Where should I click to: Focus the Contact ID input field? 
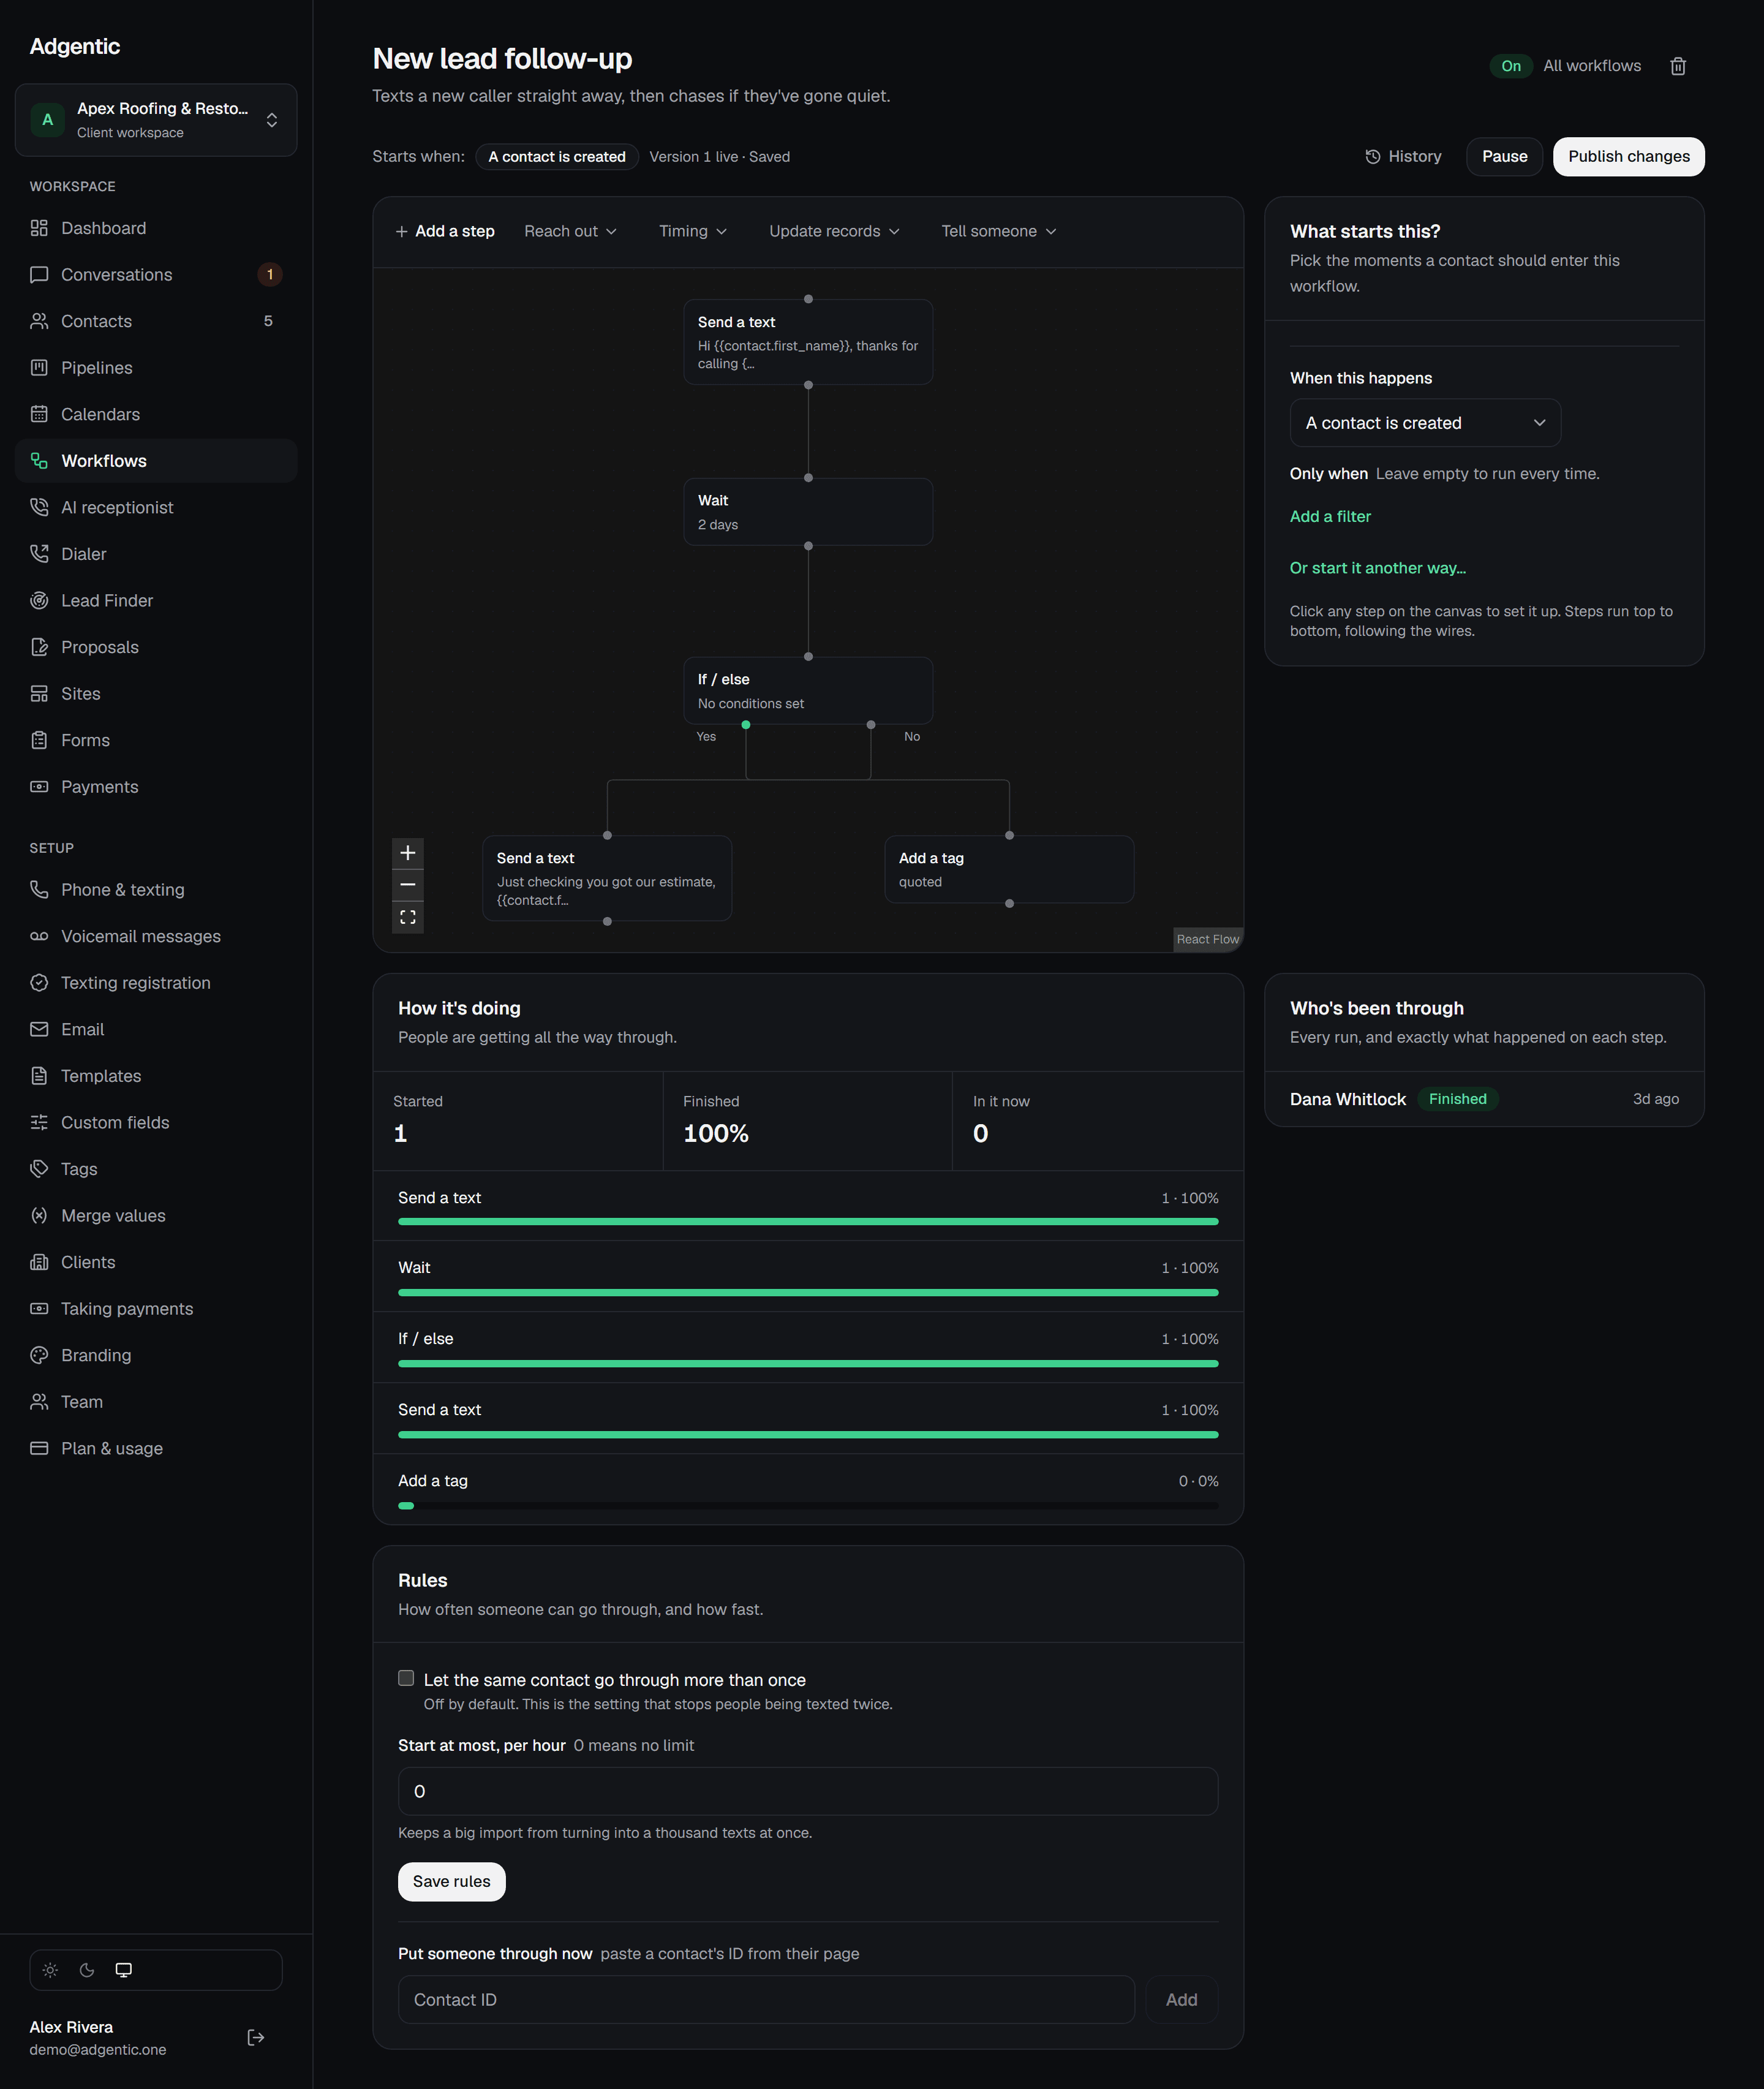click(x=766, y=1999)
